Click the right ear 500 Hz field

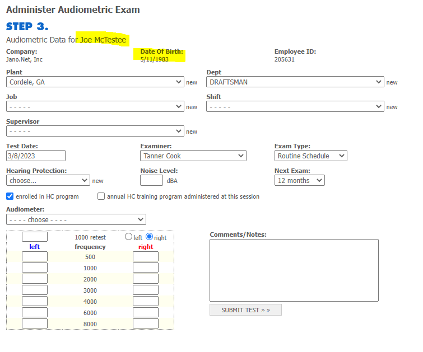[x=146, y=256]
